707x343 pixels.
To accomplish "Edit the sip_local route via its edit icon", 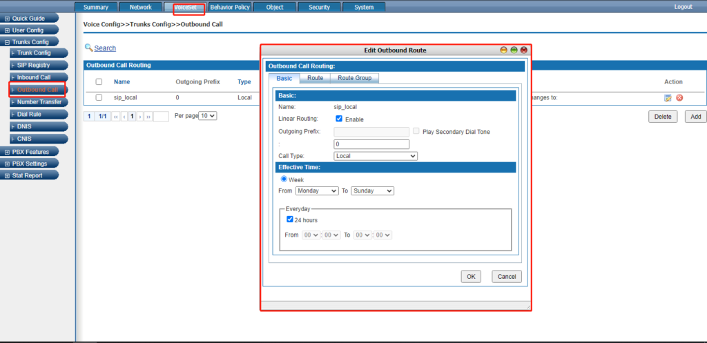I will (x=668, y=98).
